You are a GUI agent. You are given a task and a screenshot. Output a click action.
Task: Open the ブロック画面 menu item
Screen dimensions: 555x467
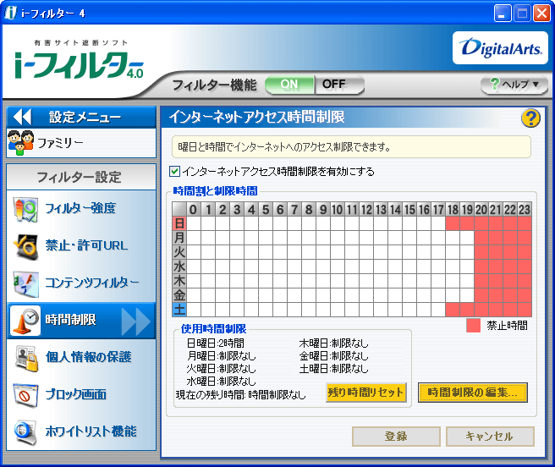[x=81, y=394]
